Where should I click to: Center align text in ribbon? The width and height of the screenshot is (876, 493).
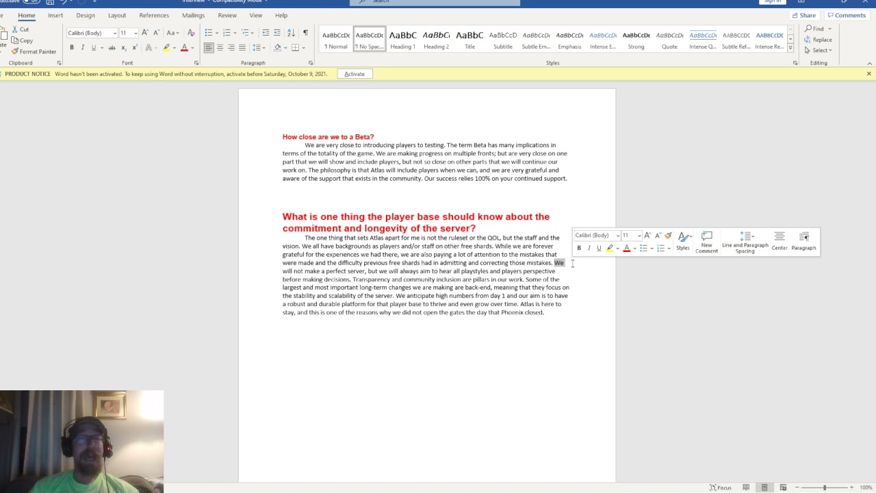point(220,47)
